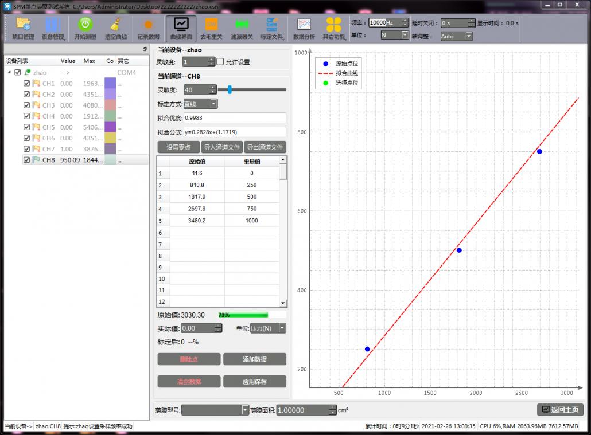Click the flag icon of CH5

36,127
